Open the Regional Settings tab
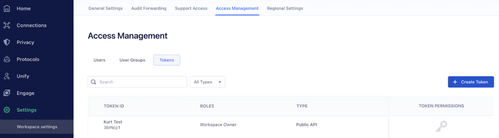 pyautogui.click(x=285, y=8)
